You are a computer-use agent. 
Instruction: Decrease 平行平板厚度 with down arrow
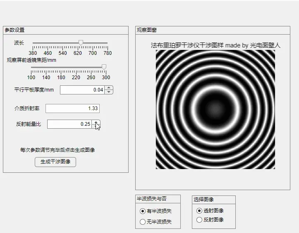pos(109,92)
